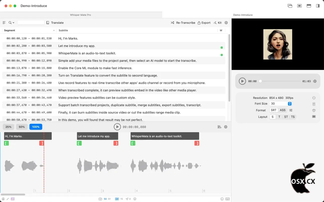Image resolution: width=324 pixels, height=202 pixels.
Task: Open video player settings gear
Action: (x=315, y=81)
